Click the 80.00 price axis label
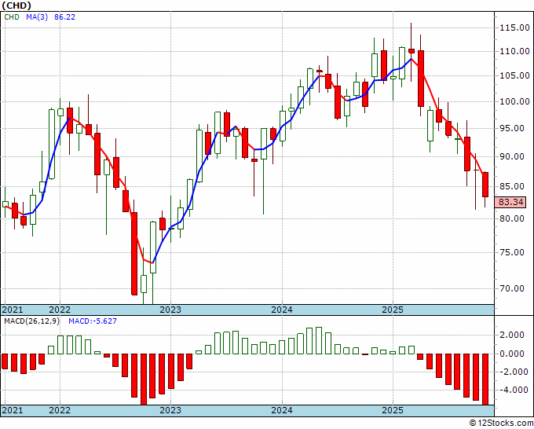The height and width of the screenshot is (429, 534). [512, 218]
